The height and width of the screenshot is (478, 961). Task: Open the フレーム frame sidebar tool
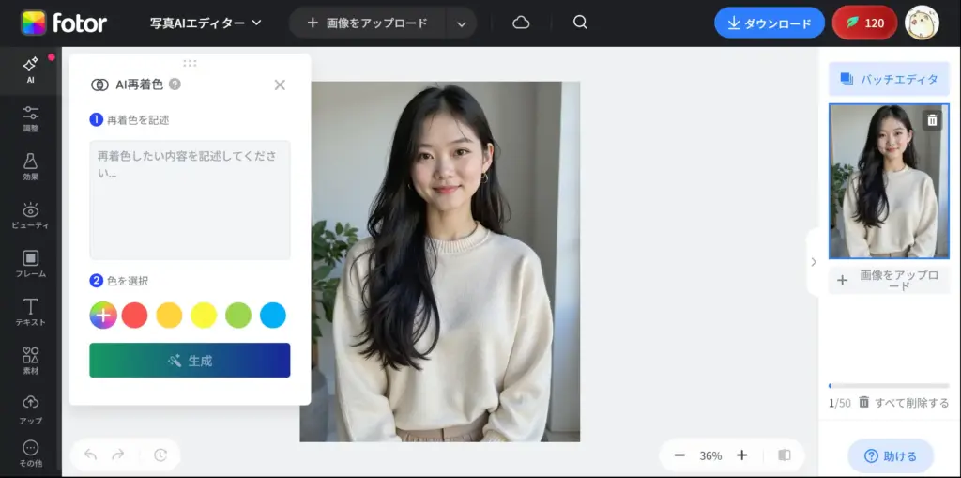30,265
